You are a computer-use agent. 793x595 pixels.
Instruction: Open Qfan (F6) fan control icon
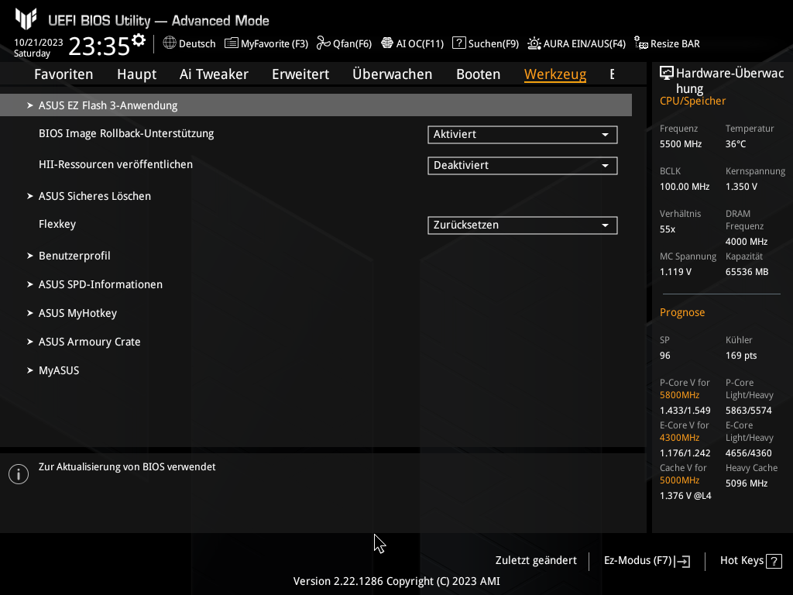point(323,43)
